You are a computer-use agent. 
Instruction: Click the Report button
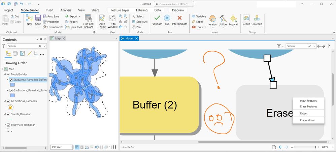pos(71,22)
